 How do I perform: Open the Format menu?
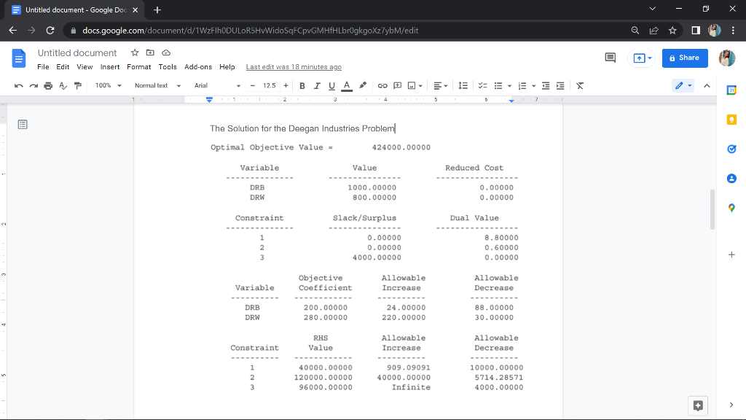pyautogui.click(x=139, y=67)
